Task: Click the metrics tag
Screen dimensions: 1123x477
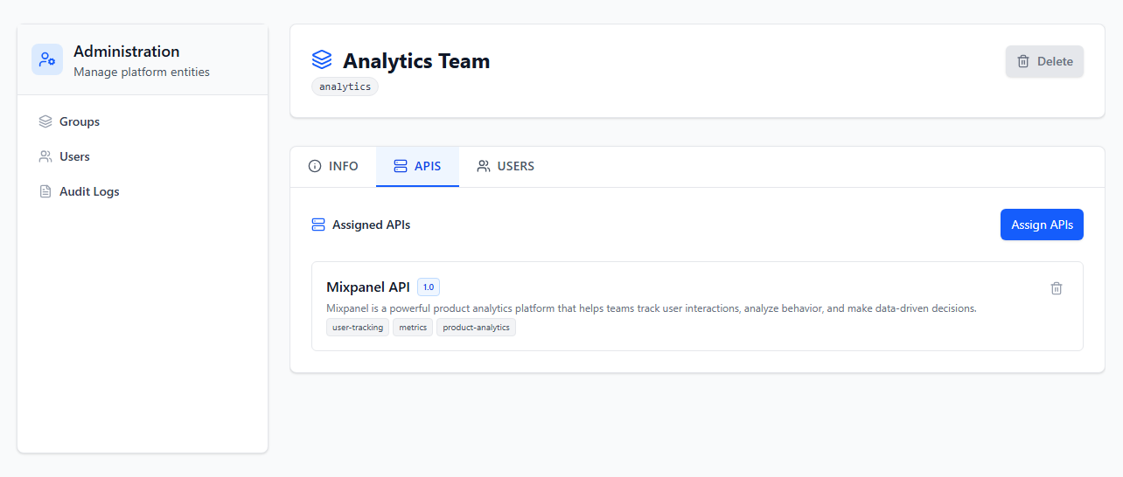Action: click(413, 328)
